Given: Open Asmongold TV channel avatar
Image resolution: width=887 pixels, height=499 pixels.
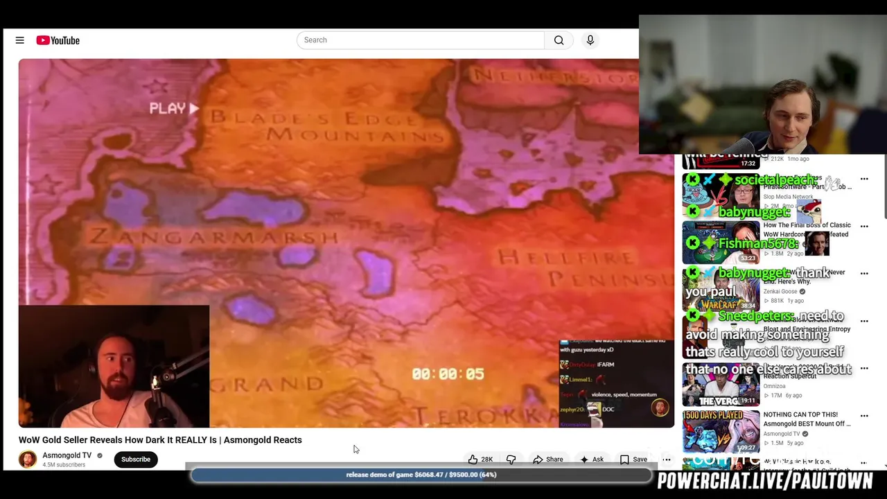Looking at the screenshot, I should click(28, 459).
